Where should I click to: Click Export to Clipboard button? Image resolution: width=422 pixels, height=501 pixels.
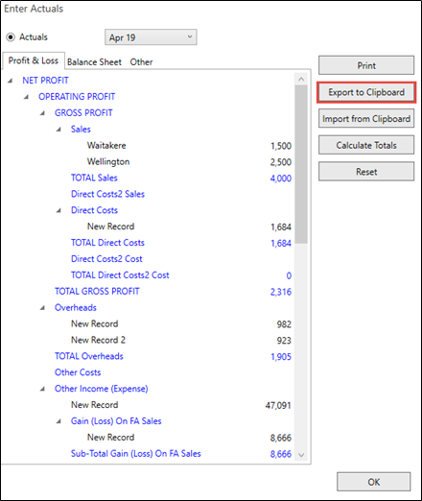coord(366,92)
